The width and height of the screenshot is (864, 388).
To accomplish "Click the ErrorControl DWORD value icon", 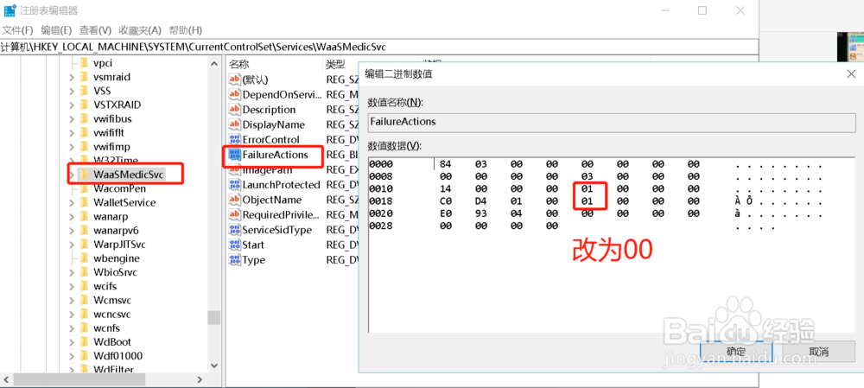I will [x=235, y=139].
